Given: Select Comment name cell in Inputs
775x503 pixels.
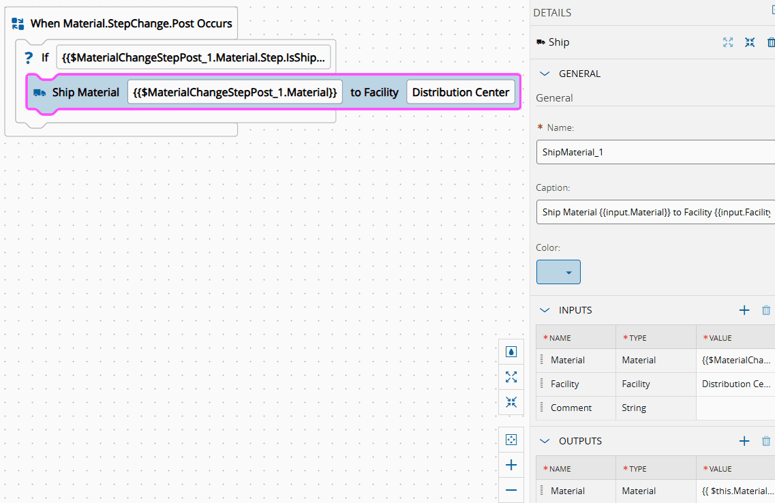Looking at the screenshot, I should 576,408.
